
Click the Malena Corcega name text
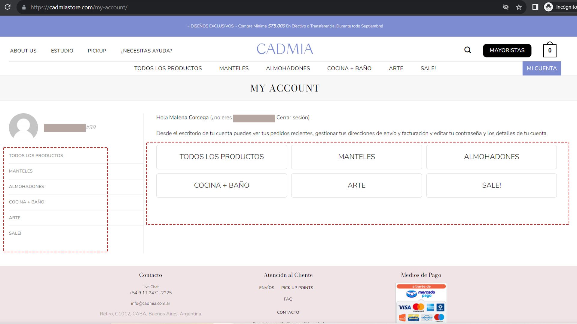(x=189, y=118)
